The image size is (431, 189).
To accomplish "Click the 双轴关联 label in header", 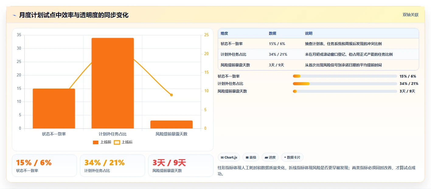I will [x=411, y=15].
